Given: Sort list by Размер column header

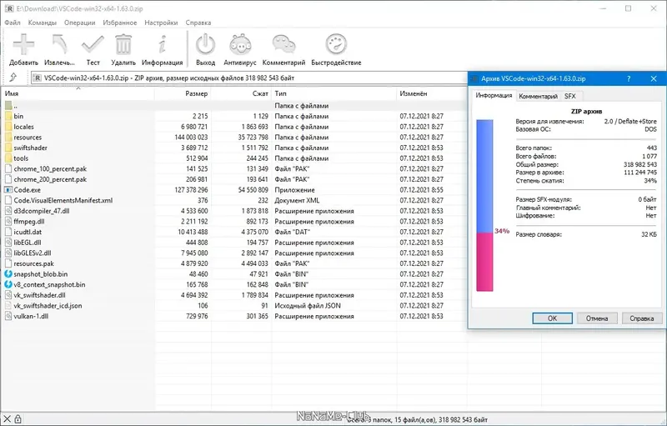Looking at the screenshot, I should pyautogui.click(x=183, y=93).
